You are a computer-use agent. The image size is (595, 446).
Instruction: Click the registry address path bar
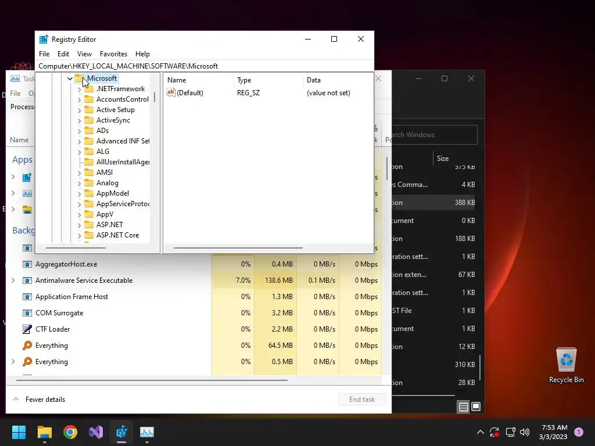point(205,66)
